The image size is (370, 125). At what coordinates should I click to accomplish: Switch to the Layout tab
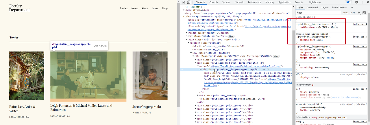click(x=325, y=8)
